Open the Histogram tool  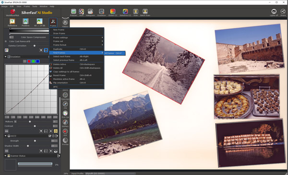tap(90, 12)
